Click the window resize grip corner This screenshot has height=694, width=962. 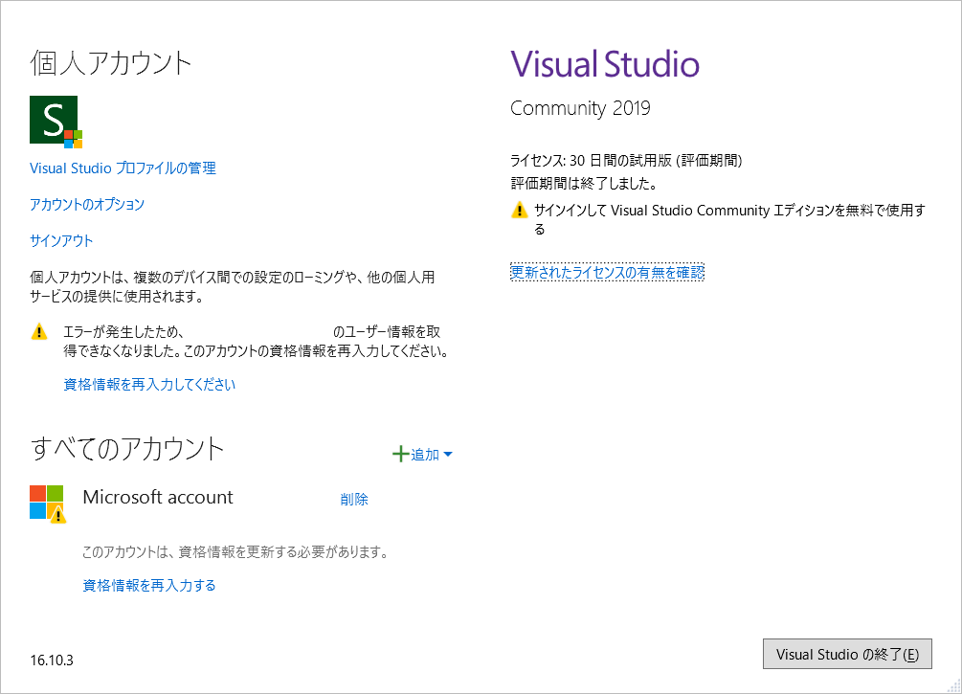(954, 686)
